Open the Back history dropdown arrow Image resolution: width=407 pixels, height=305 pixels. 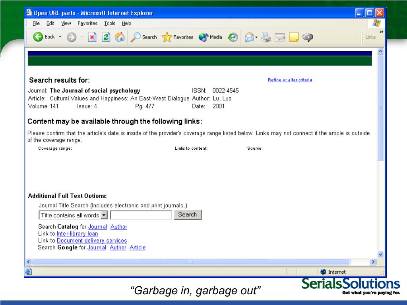60,37
